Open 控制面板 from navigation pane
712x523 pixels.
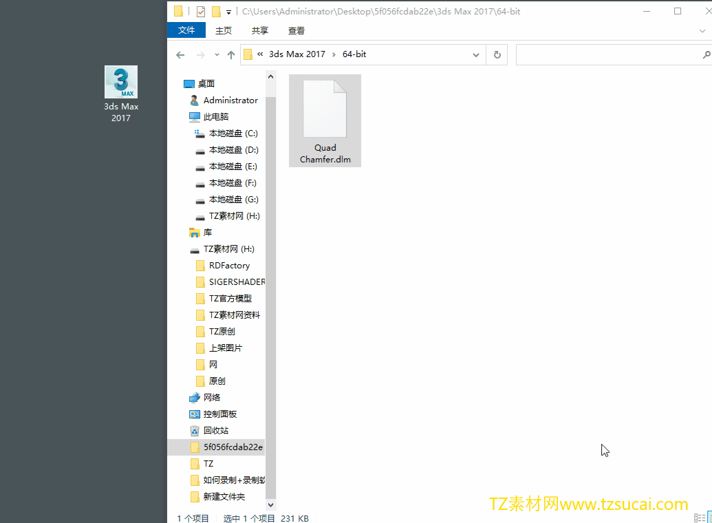pos(219,414)
